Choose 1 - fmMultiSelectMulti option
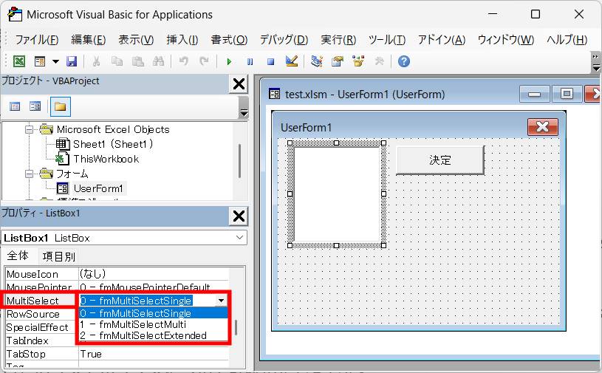Viewport: 602px width, 373px height. click(x=153, y=324)
